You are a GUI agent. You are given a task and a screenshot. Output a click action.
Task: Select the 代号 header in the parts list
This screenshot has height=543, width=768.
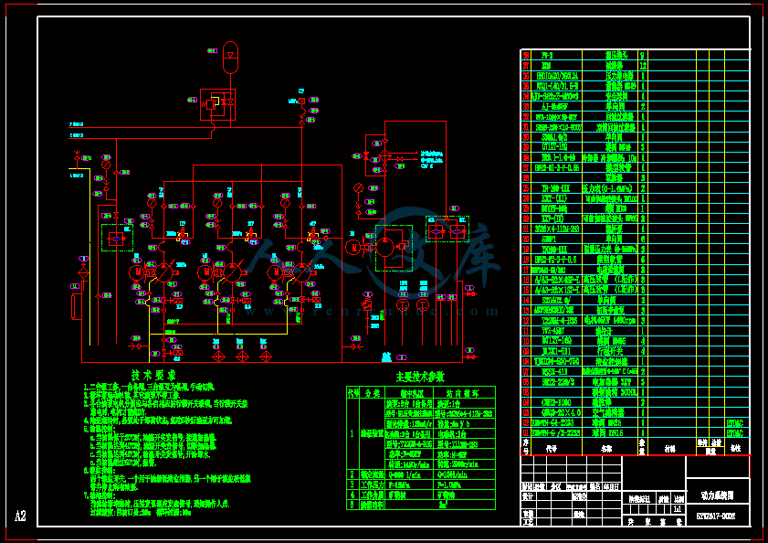click(x=552, y=448)
